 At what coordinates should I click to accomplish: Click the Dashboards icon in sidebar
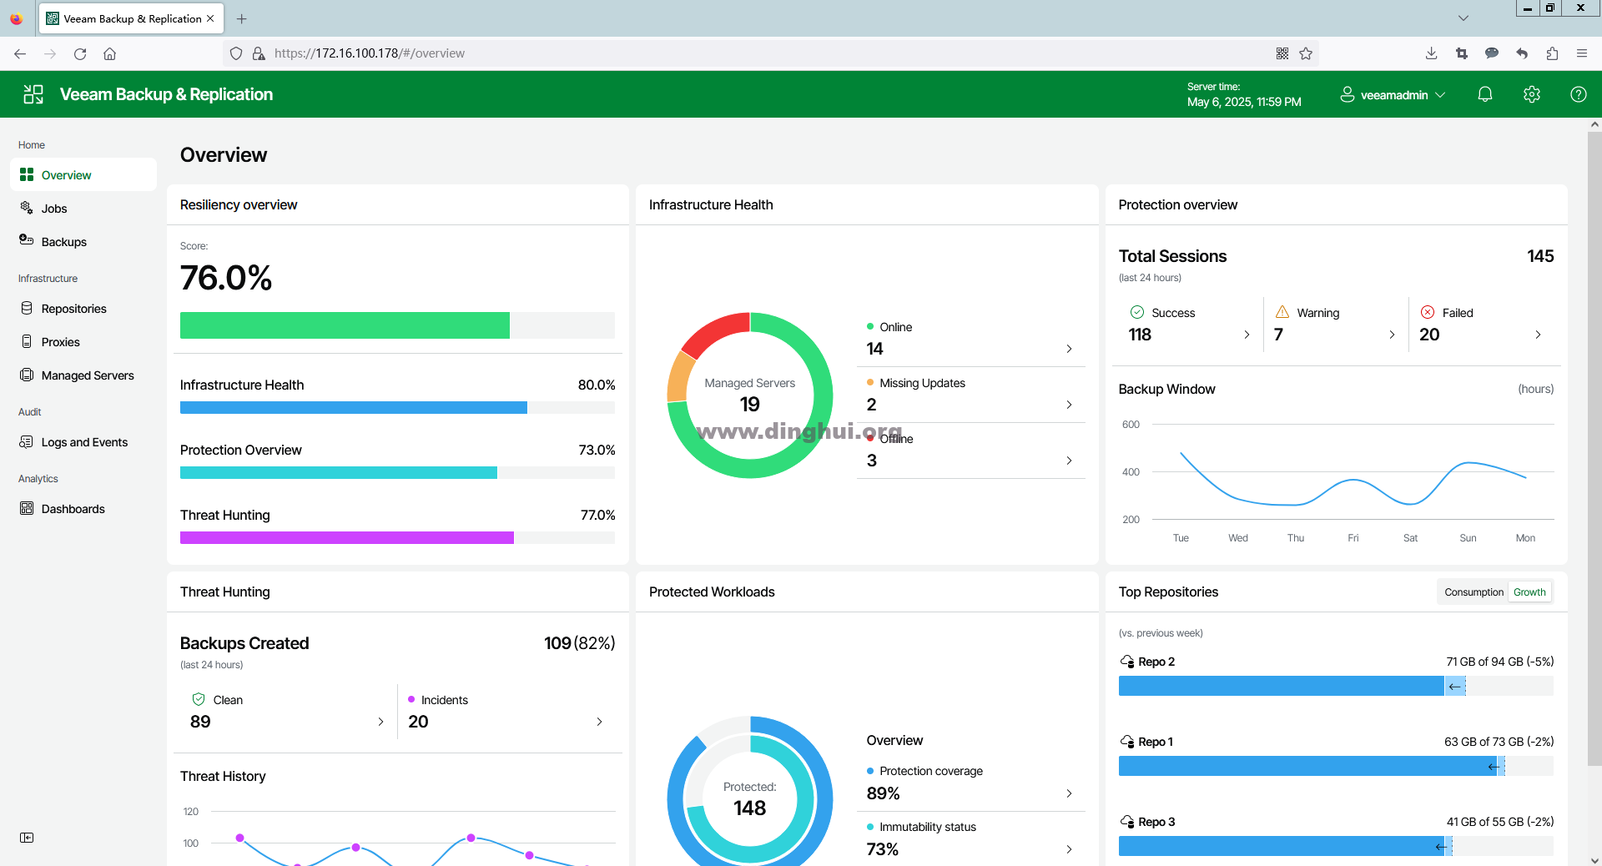pos(27,508)
